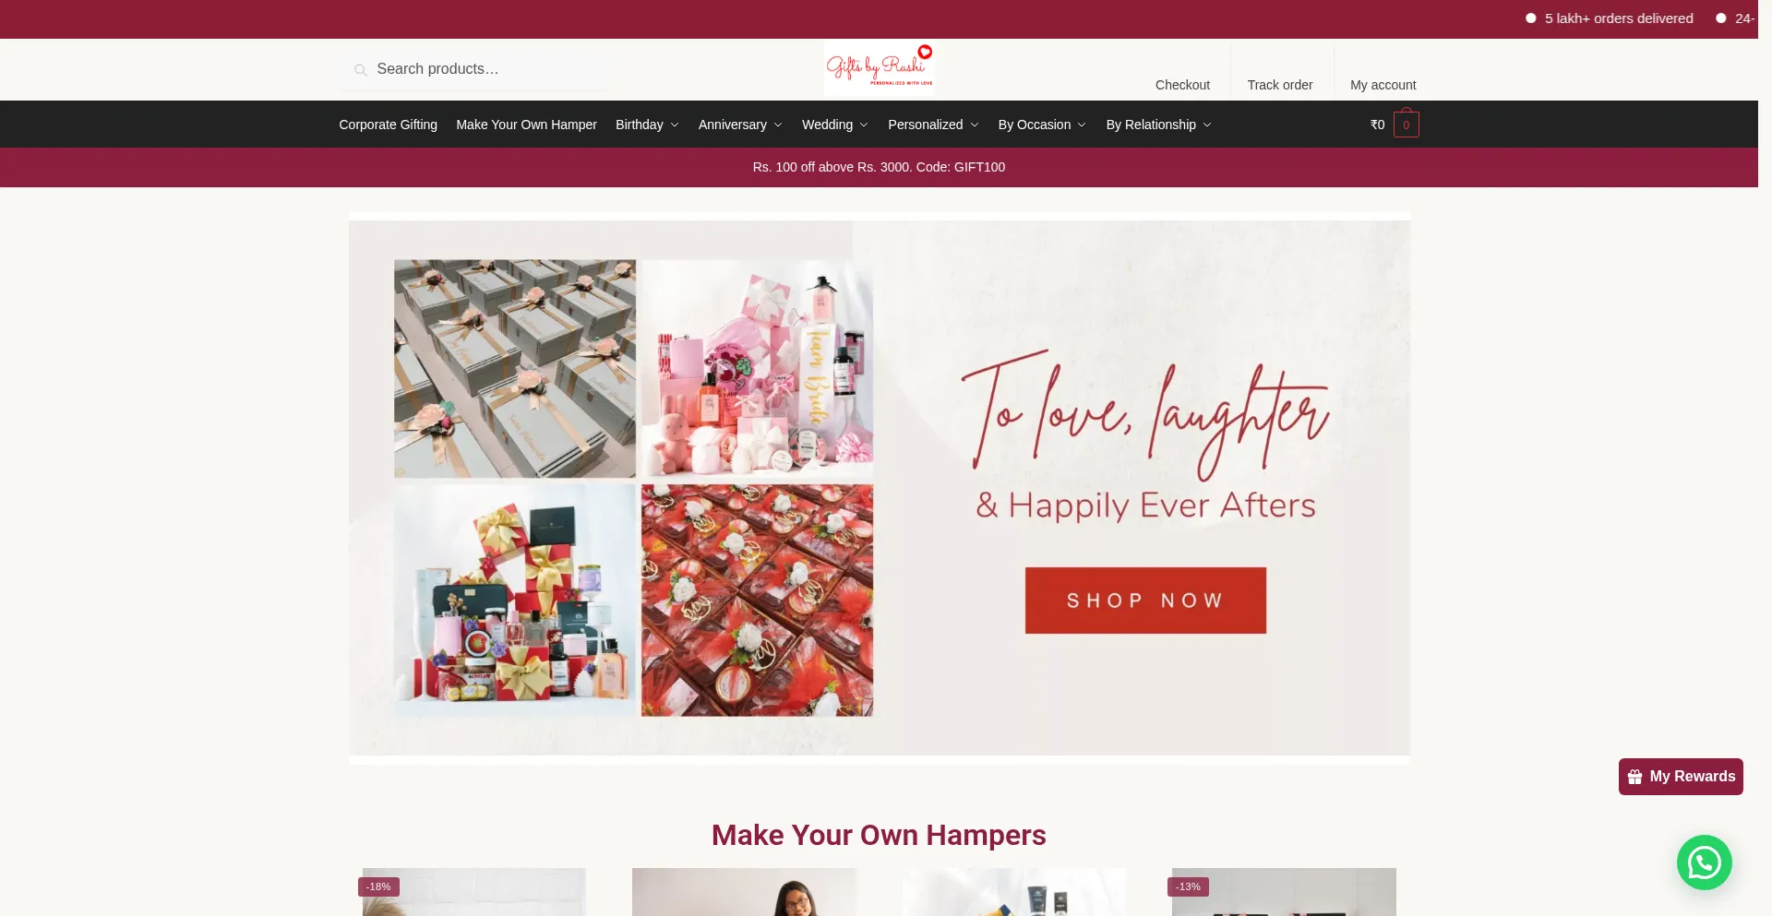
Task: Open the Corporate Gifting menu item
Action: 388,125
